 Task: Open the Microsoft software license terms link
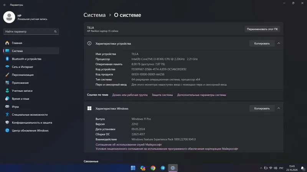click(167, 149)
